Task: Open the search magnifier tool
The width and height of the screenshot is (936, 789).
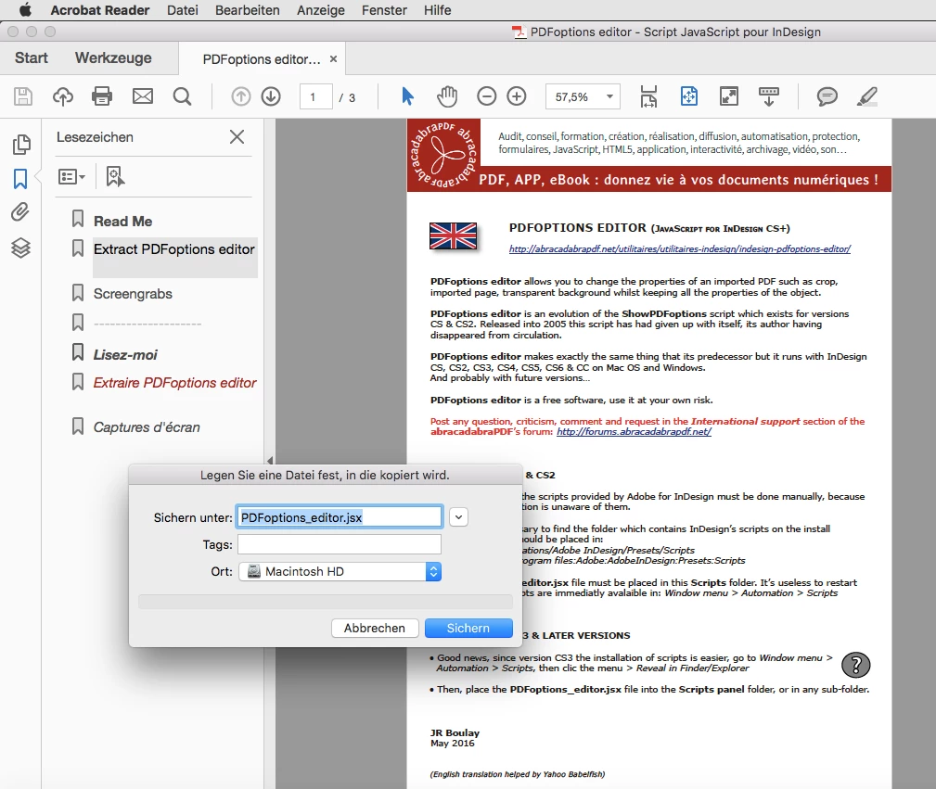Action: [182, 96]
